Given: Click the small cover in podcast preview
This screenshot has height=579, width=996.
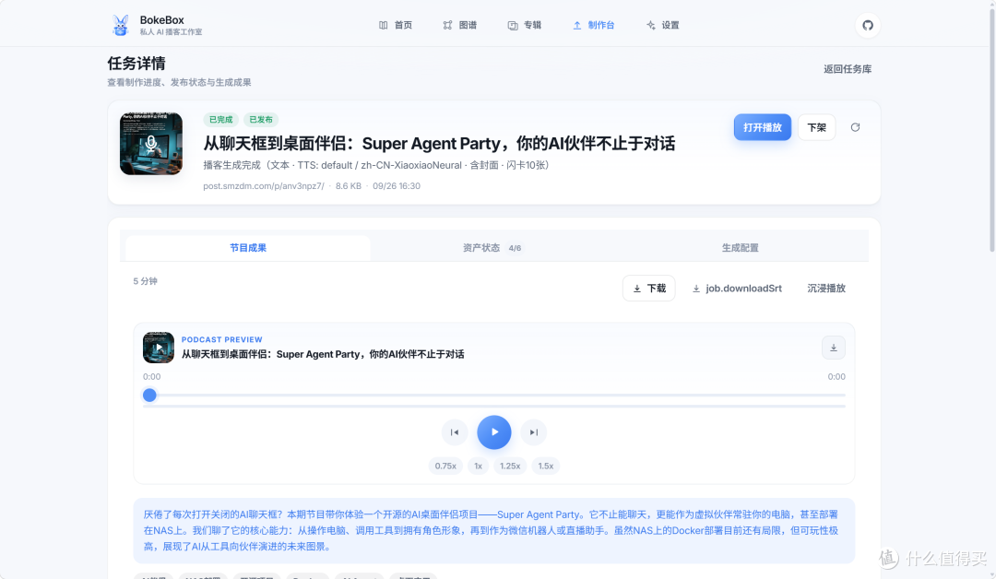Looking at the screenshot, I should [x=159, y=348].
